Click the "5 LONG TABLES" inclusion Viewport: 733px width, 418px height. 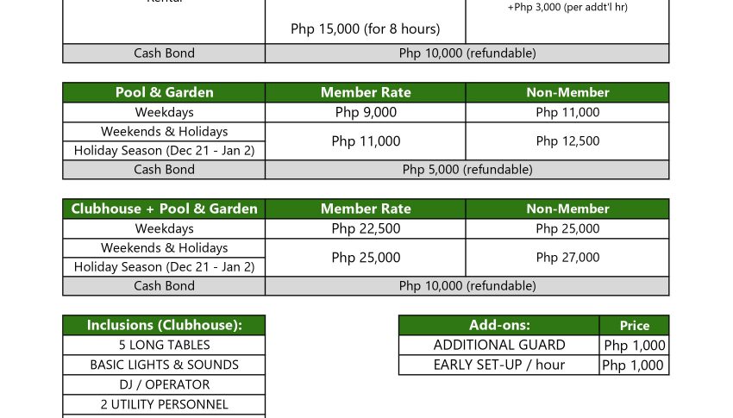coord(164,345)
